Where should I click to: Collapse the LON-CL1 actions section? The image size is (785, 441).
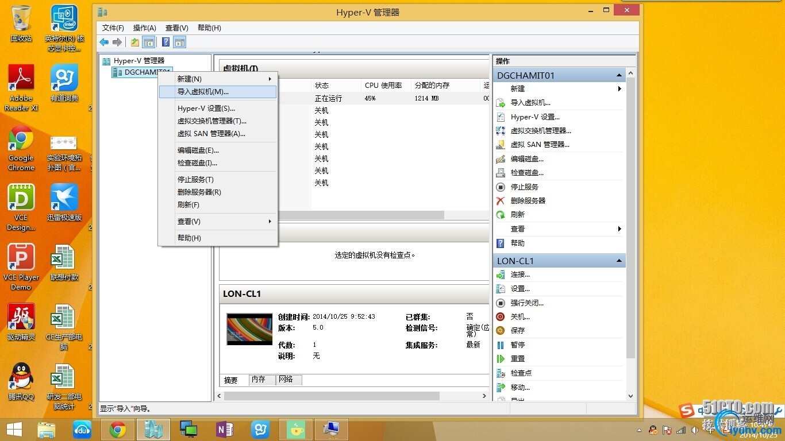coord(619,261)
